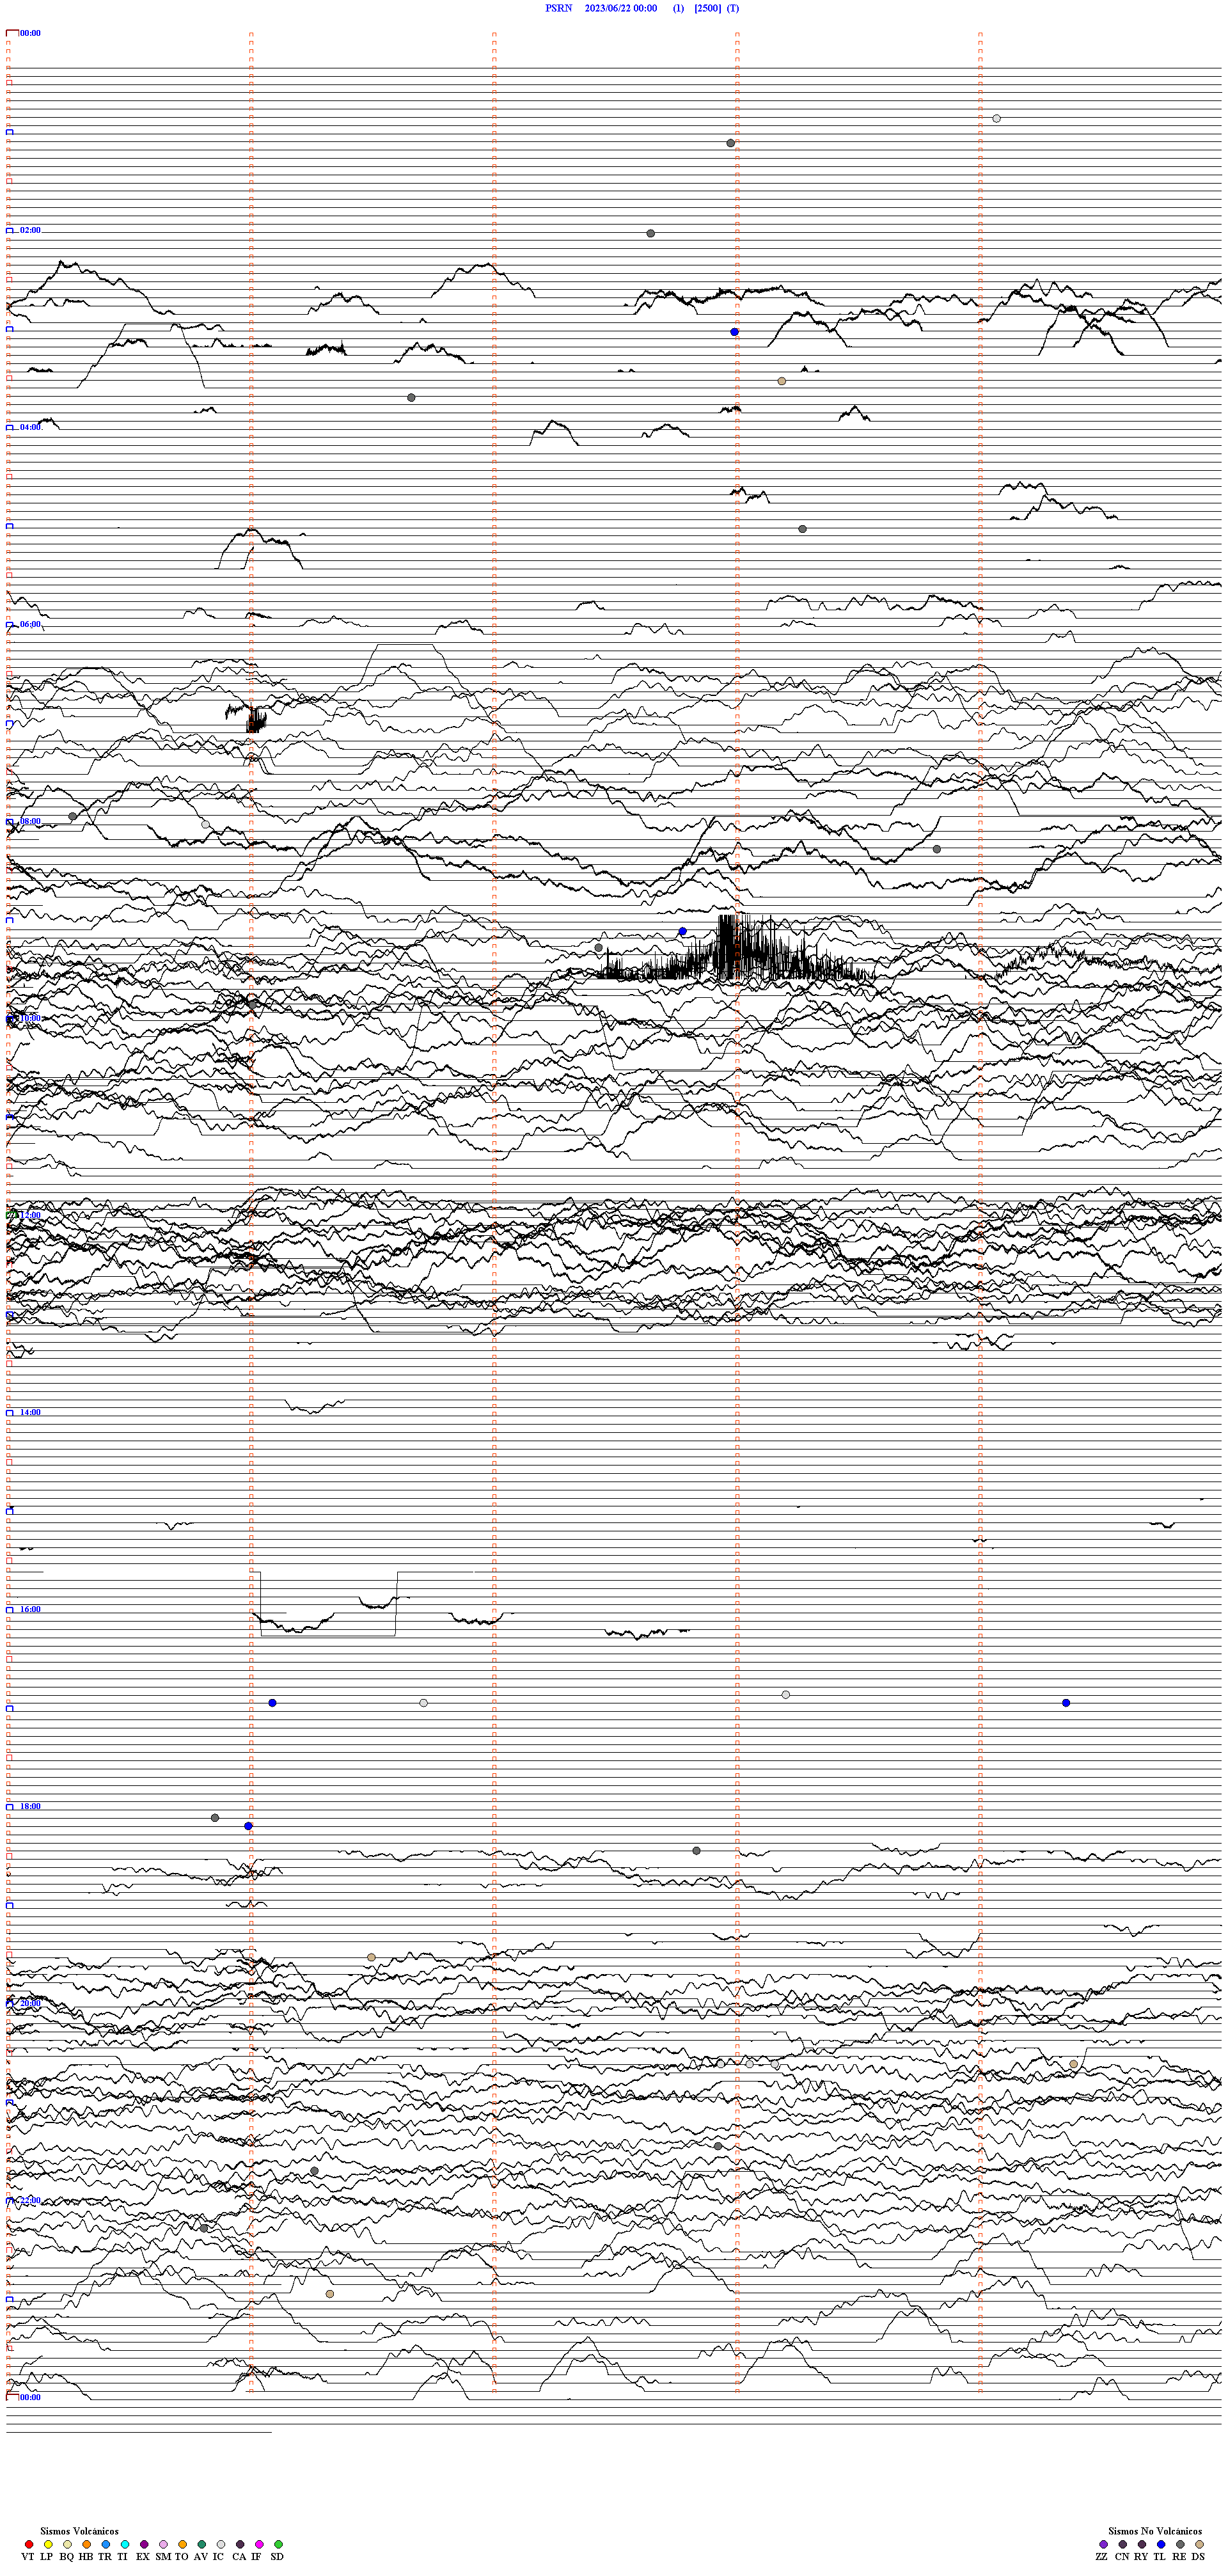Click the TL legend label
Image resolution: width=1228 pixels, height=2576 pixels.
tap(1160, 2557)
